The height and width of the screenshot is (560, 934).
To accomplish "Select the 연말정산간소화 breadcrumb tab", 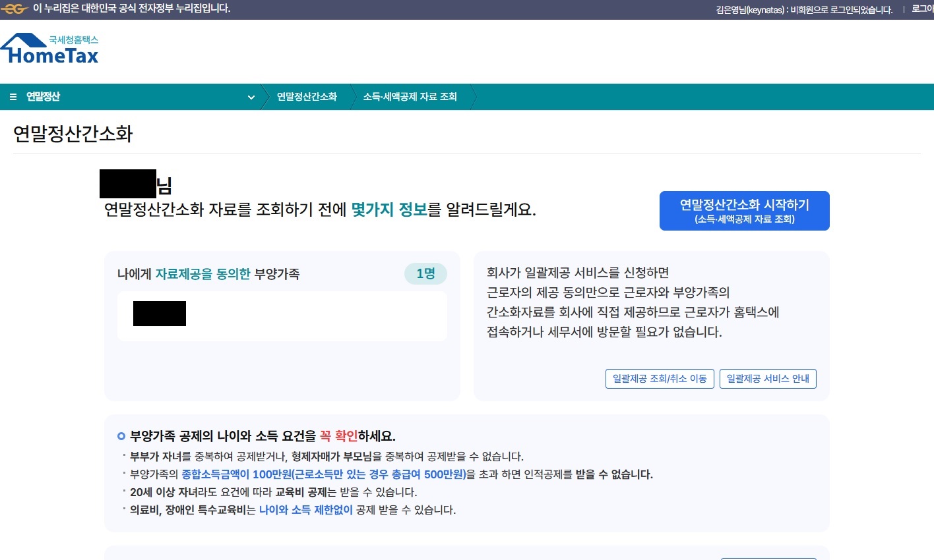I will (x=307, y=97).
